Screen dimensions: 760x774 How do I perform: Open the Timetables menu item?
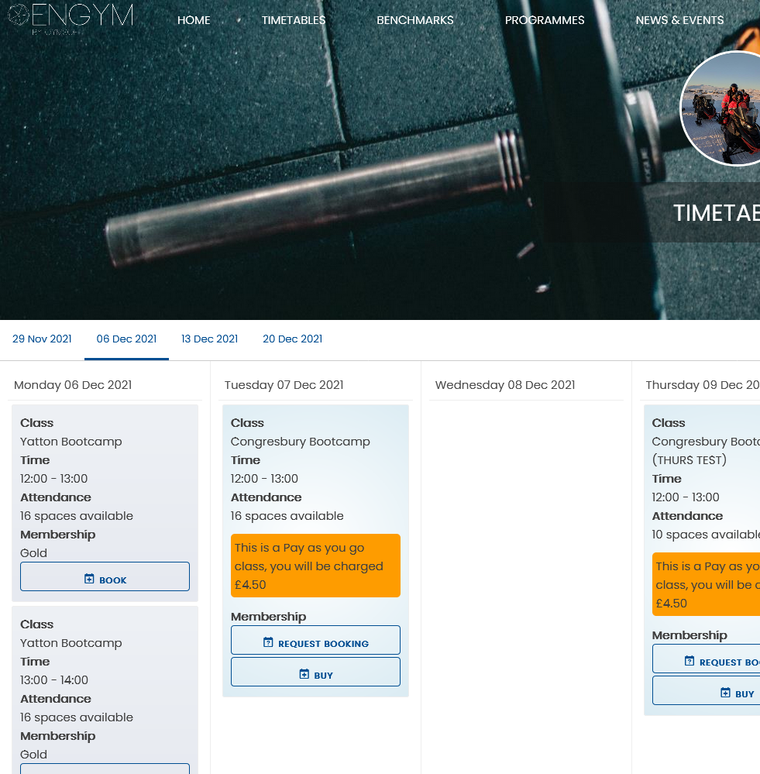[x=293, y=20]
